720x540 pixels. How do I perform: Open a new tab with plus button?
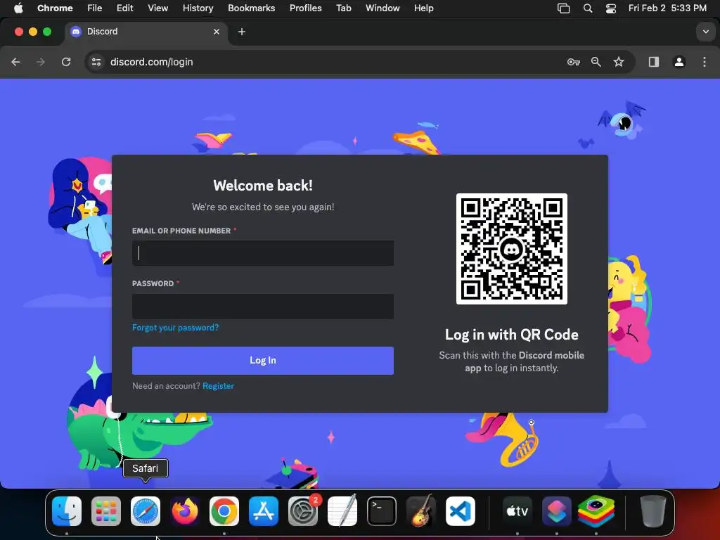(242, 32)
